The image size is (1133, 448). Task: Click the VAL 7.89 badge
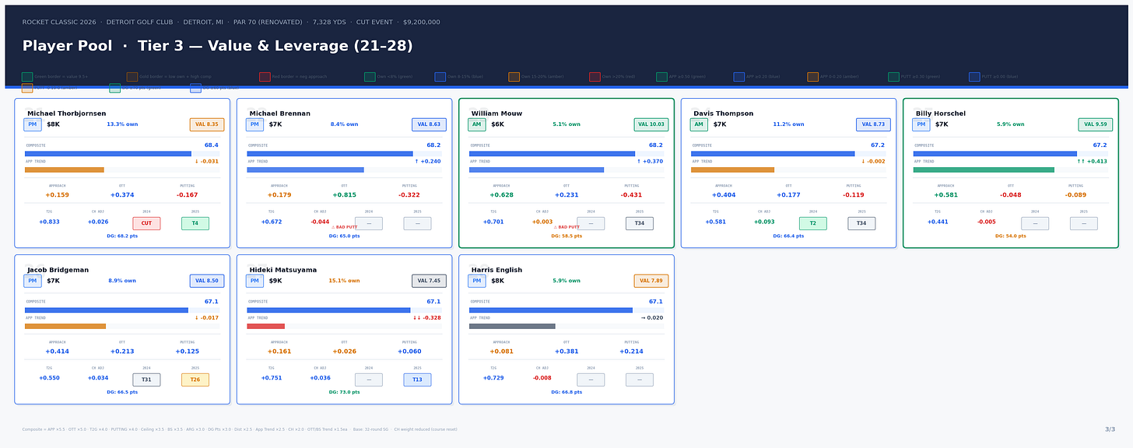[651, 281]
